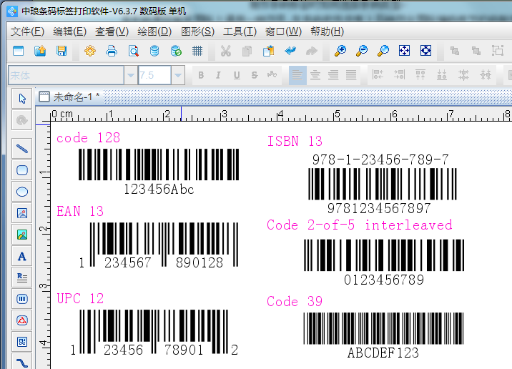Viewport: 512px width, 369px height.
Task: Click the save document icon
Action: (61, 51)
